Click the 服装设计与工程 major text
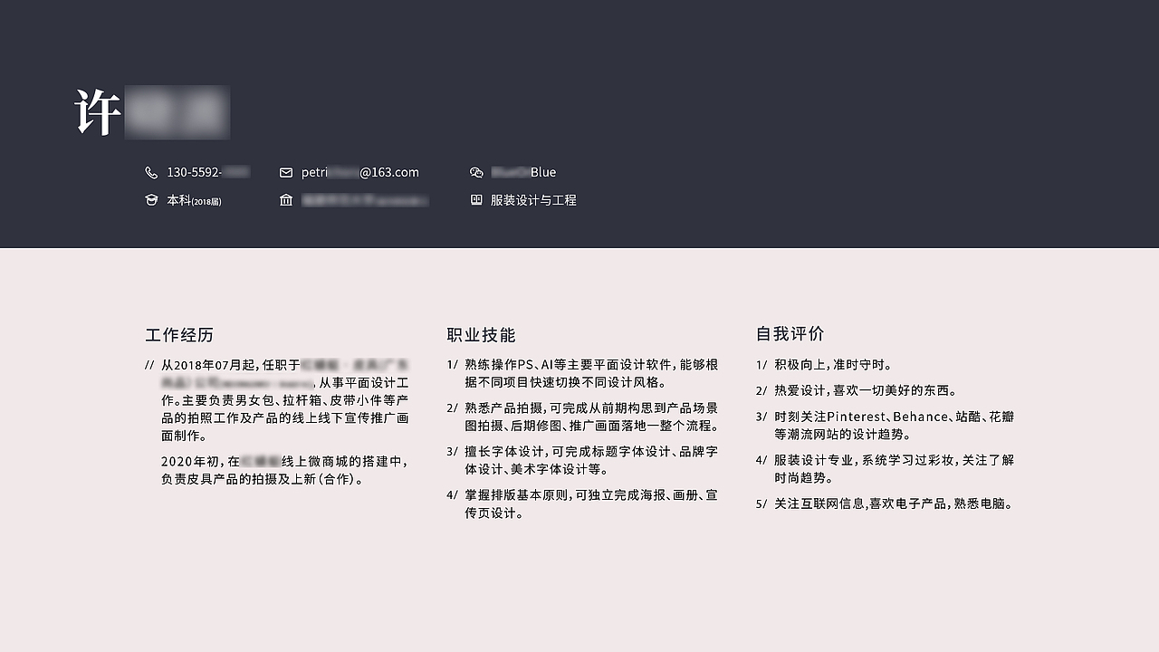The width and height of the screenshot is (1159, 652). 534,200
